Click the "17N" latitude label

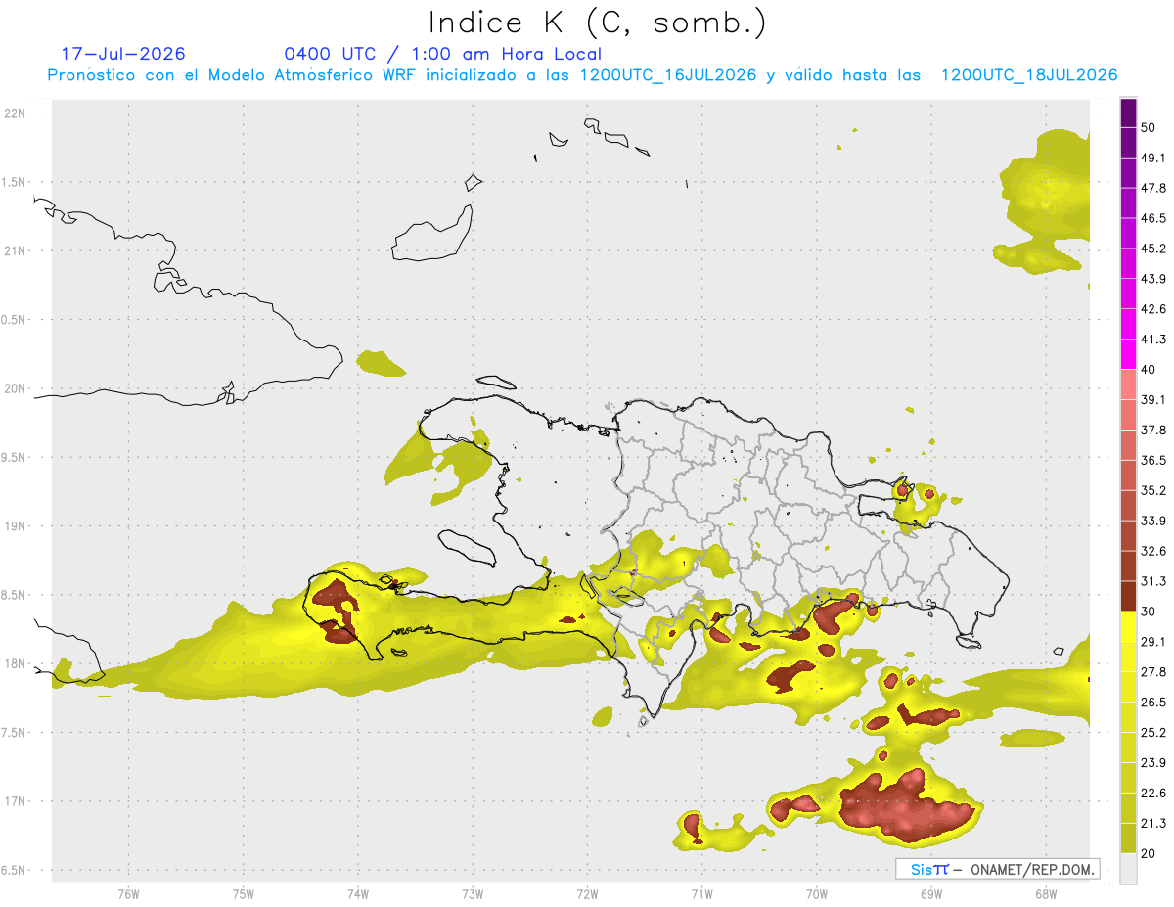coord(15,801)
